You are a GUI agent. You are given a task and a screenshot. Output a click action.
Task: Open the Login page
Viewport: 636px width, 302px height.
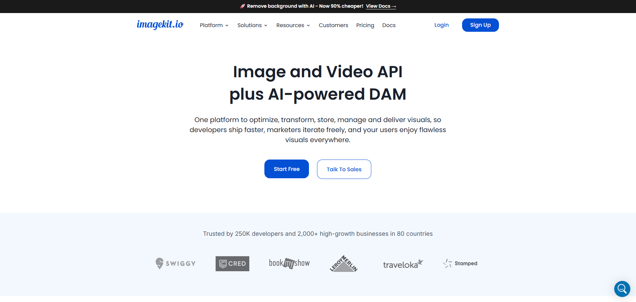pyautogui.click(x=441, y=25)
